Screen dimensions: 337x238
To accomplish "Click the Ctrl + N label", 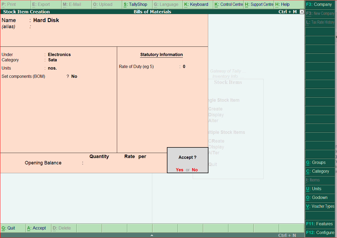I will pyautogui.click(x=287, y=235).
